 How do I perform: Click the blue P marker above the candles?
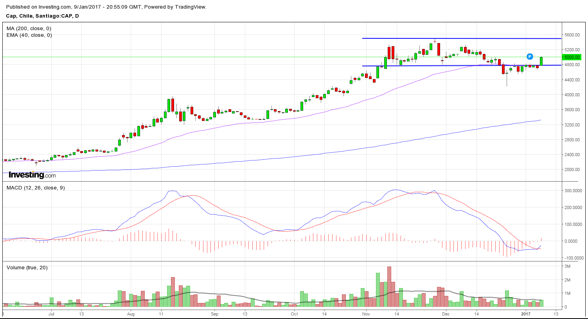pos(530,56)
